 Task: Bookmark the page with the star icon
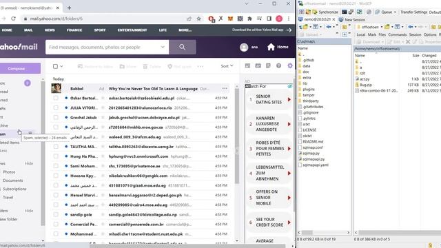(199, 19)
